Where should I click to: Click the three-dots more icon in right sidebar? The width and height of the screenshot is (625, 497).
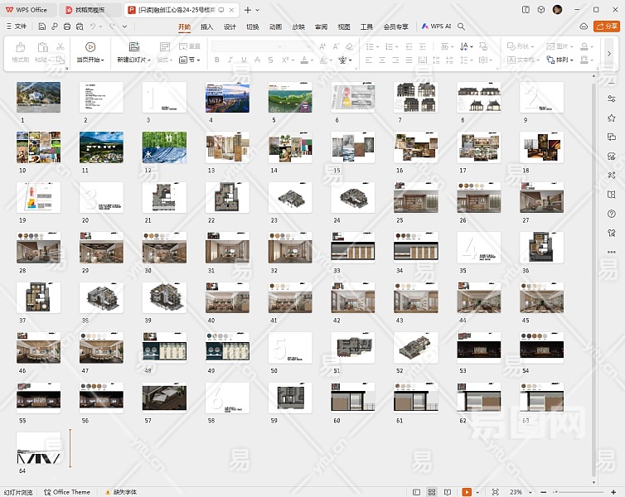pos(612,252)
